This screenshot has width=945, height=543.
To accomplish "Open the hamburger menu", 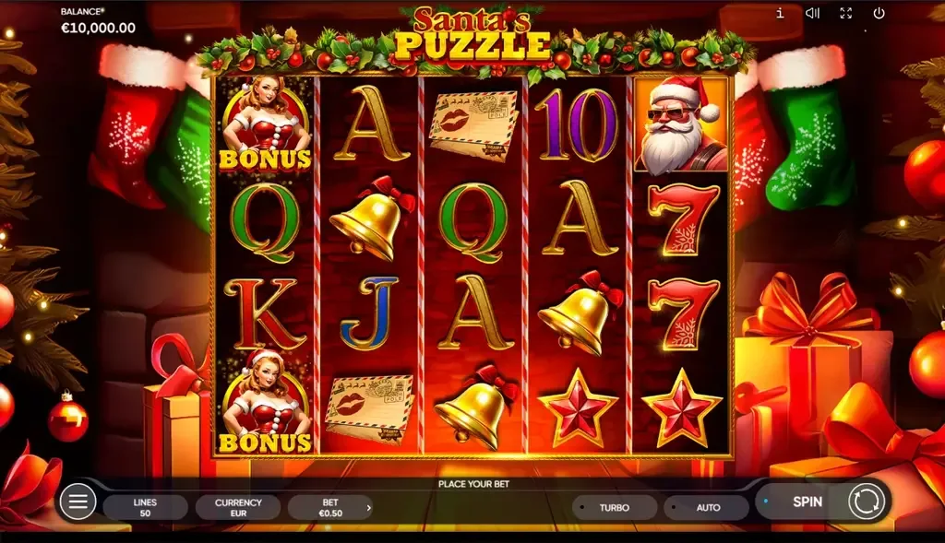I will click(x=78, y=501).
